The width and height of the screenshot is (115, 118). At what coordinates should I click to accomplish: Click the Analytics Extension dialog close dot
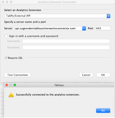click(3, 2)
